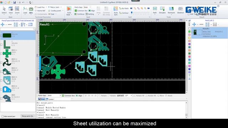Viewport: 228px width, 128px height.
Task: Click the Continue button in Nest group
Action: [79, 14]
